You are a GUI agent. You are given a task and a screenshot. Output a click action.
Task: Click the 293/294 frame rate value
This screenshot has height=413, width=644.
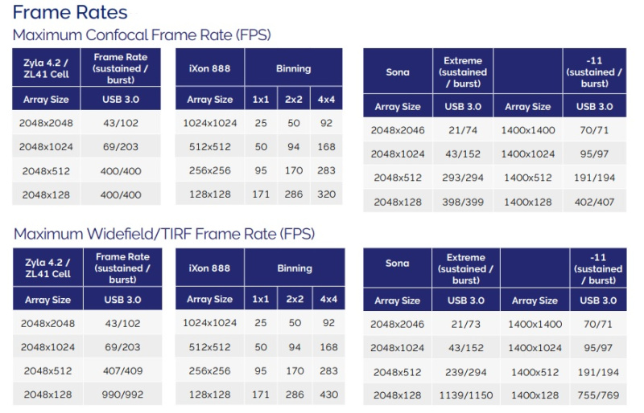click(463, 178)
